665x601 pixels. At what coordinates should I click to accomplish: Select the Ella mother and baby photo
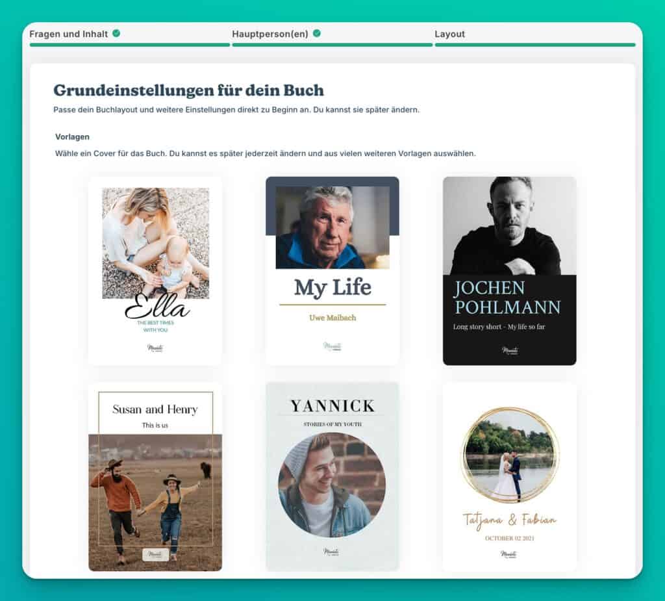point(155,243)
